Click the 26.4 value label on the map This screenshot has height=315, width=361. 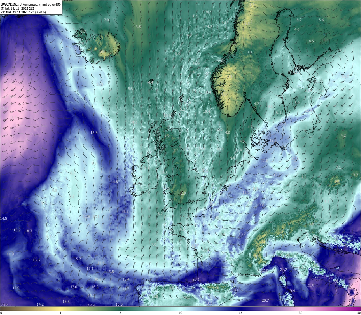[4, 109]
